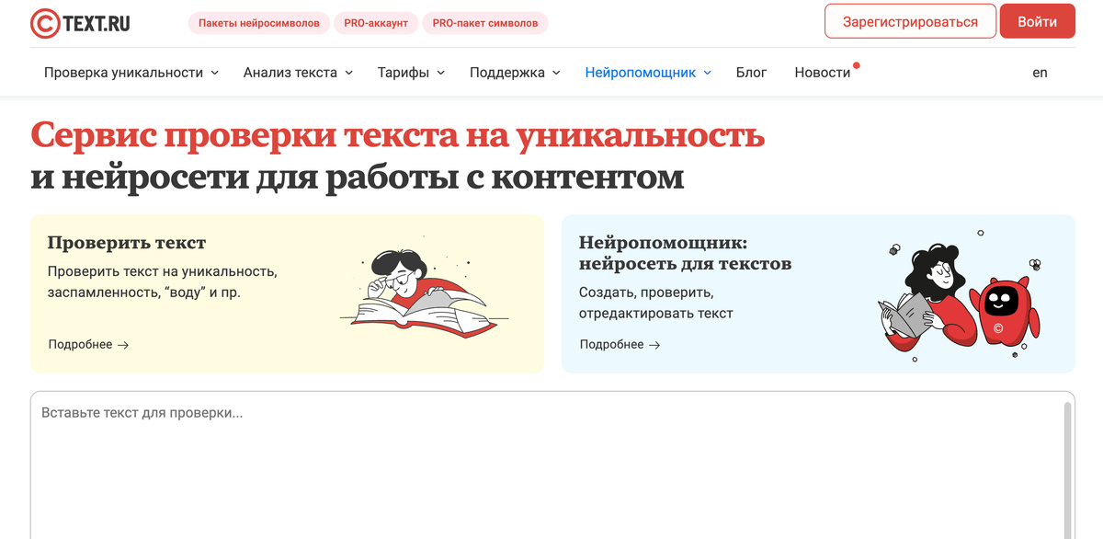The image size is (1103, 539).
Task: Expand the Проверка уникальности chevron
Action: pos(215,73)
